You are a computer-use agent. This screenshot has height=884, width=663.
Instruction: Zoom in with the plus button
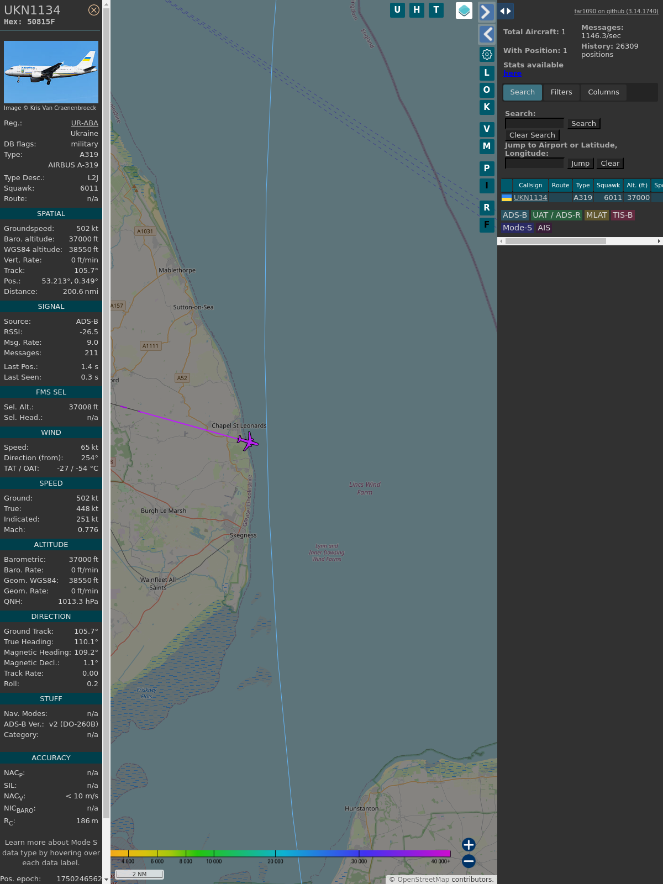(x=469, y=845)
